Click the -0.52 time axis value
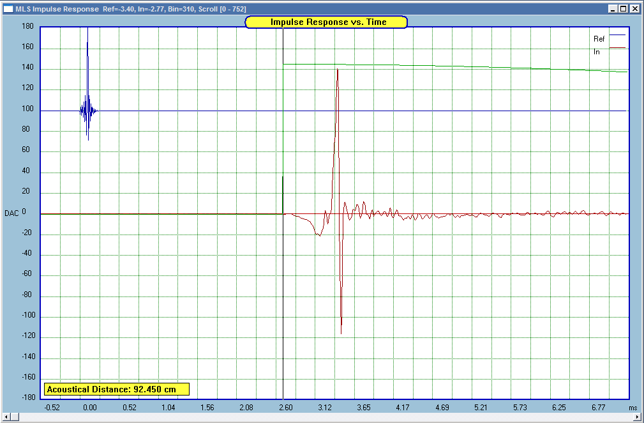 [x=52, y=408]
